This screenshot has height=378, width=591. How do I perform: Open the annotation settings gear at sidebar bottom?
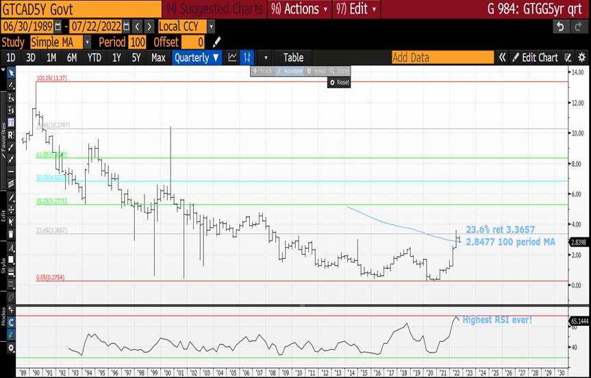click(11, 349)
